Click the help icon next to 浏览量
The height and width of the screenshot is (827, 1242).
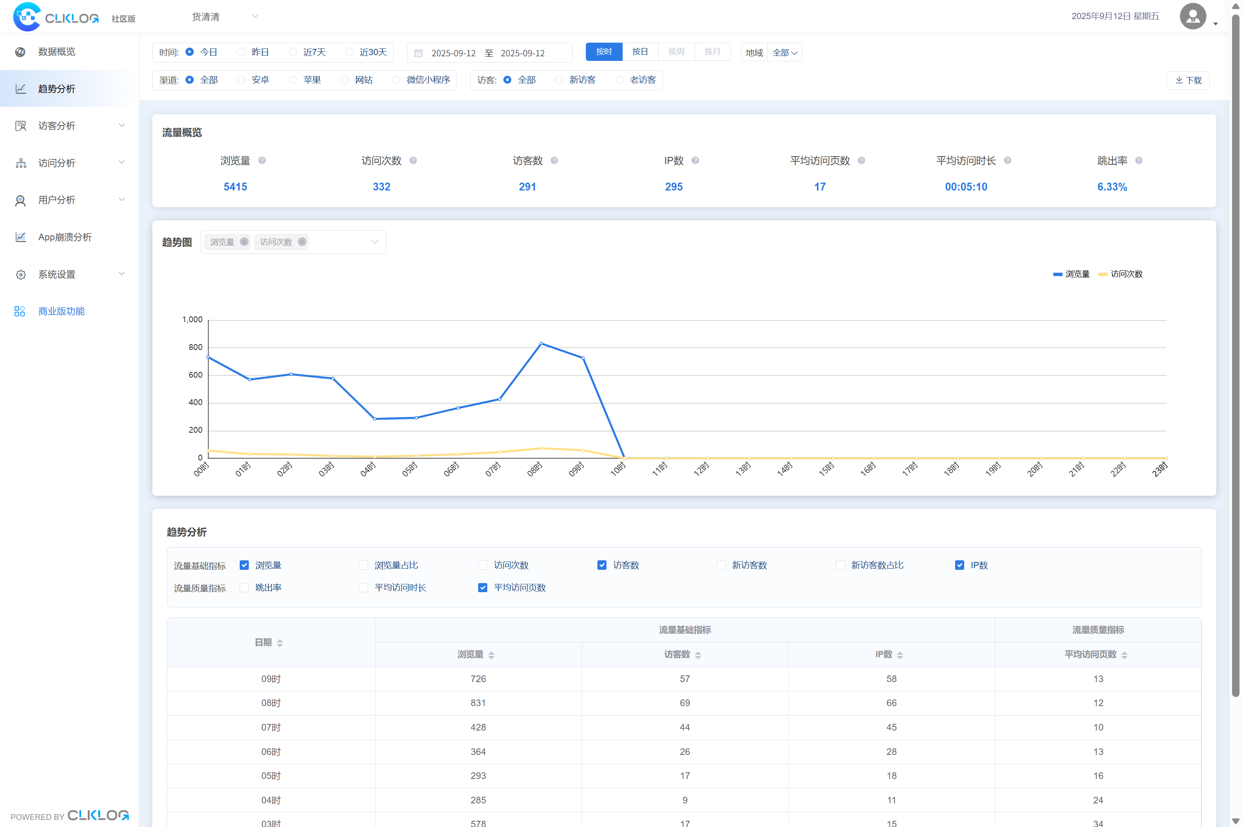pos(262,160)
